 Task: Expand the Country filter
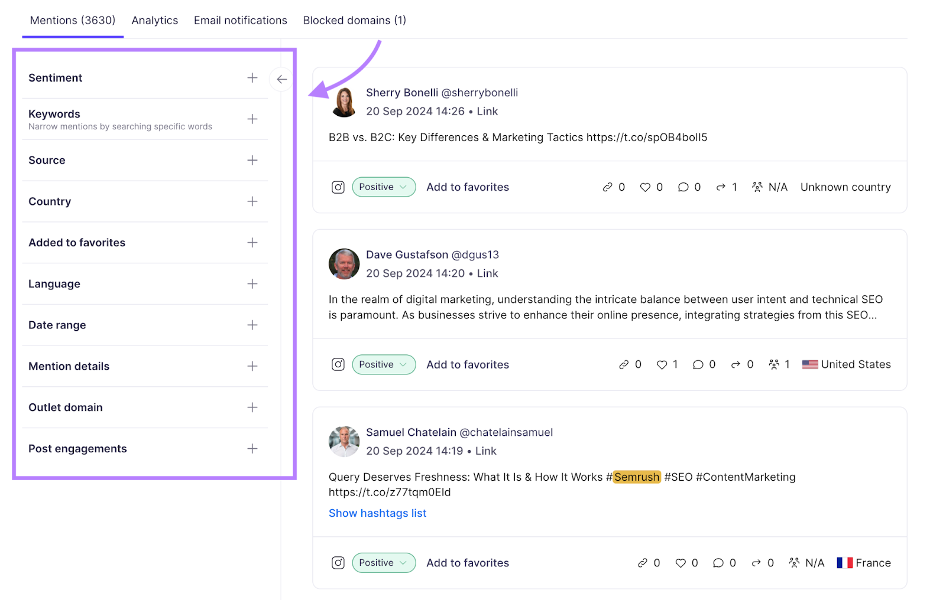[252, 201]
